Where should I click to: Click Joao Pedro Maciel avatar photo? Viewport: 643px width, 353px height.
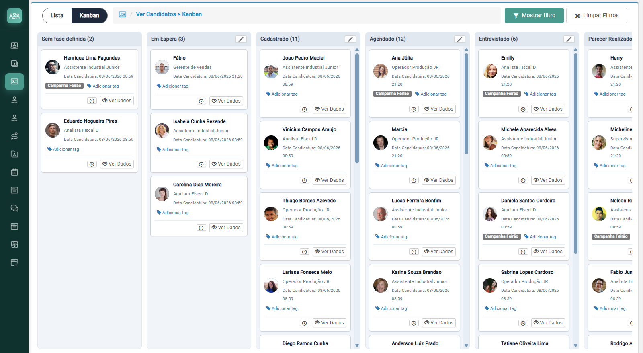[x=271, y=71]
